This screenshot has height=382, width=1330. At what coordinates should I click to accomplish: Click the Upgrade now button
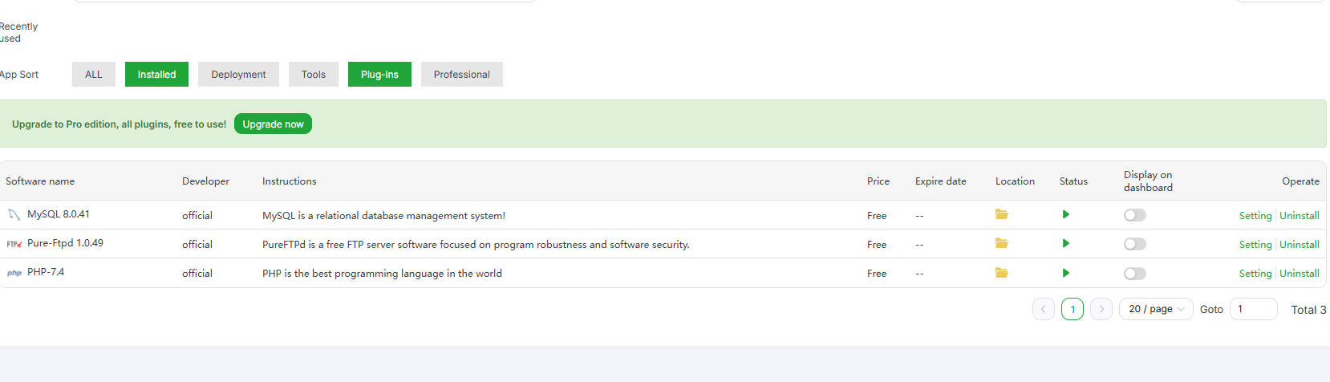pyautogui.click(x=273, y=124)
